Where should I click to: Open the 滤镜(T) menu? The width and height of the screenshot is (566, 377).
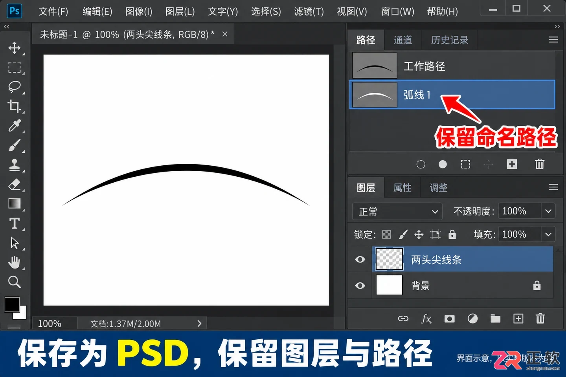[309, 11]
